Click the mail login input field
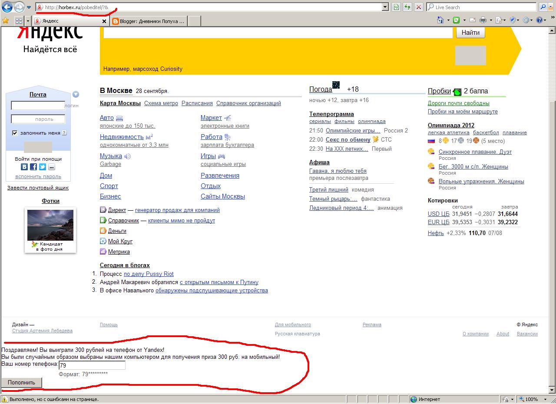556x404 pixels. [38, 106]
